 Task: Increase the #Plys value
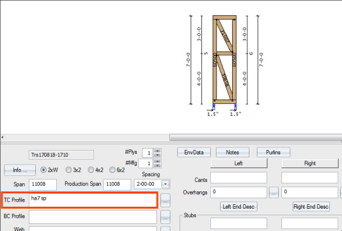click(157, 151)
